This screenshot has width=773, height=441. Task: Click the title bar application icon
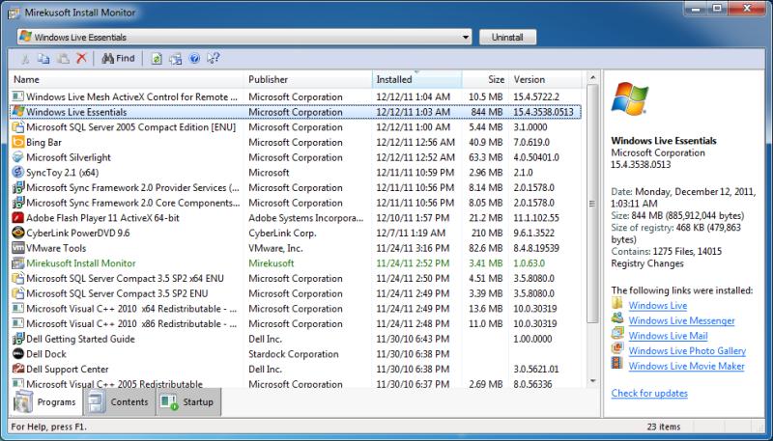point(14,13)
